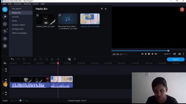Open the 16:9 aspect ratio dropdown
The image size is (186, 104).
[167, 54]
